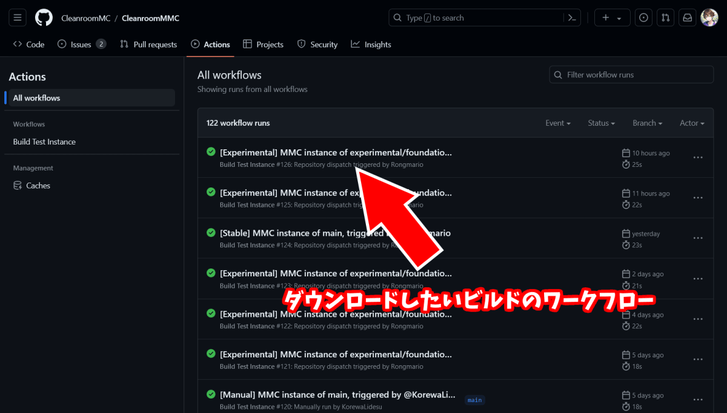
Task: Click the calendar icon beside 4 days ago
Action: pyautogui.click(x=626, y=314)
